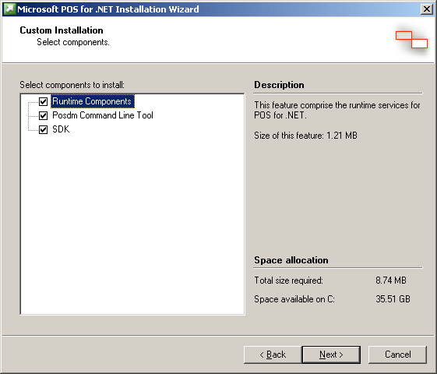The width and height of the screenshot is (437, 374).
Task: Click empty area of the components list
Action: pos(132,223)
